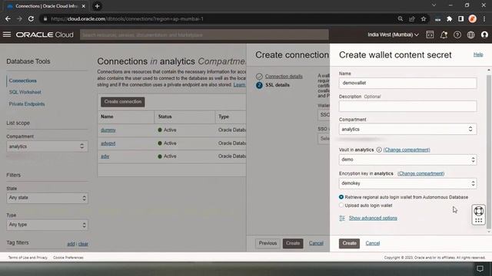Click the info icon next to Vault in analytics

(379, 150)
